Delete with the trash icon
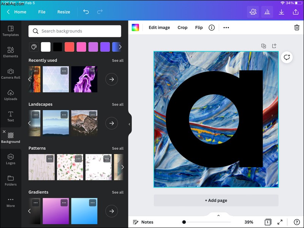The height and width of the screenshot is (228, 304). coord(297,27)
